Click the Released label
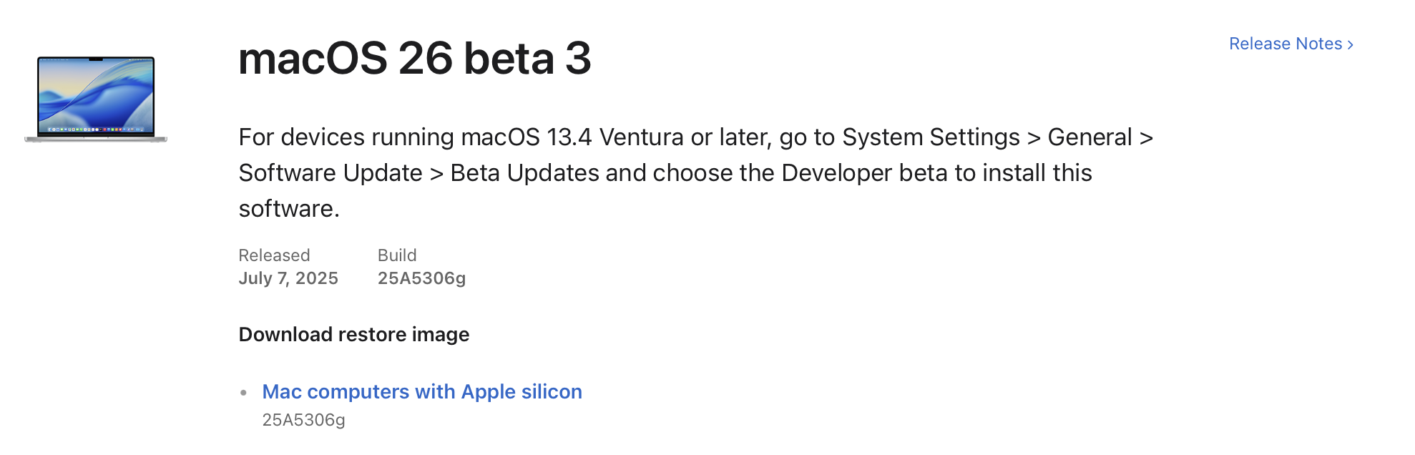 point(274,255)
